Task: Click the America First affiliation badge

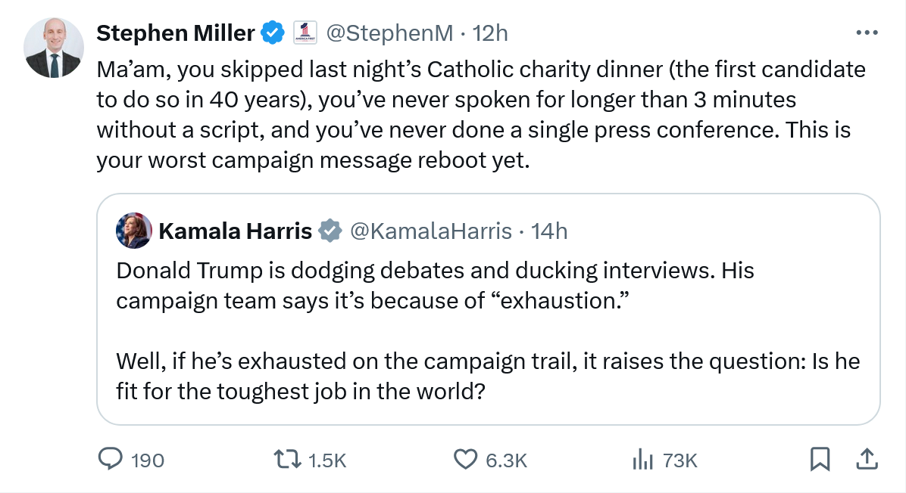Action: coord(306,33)
